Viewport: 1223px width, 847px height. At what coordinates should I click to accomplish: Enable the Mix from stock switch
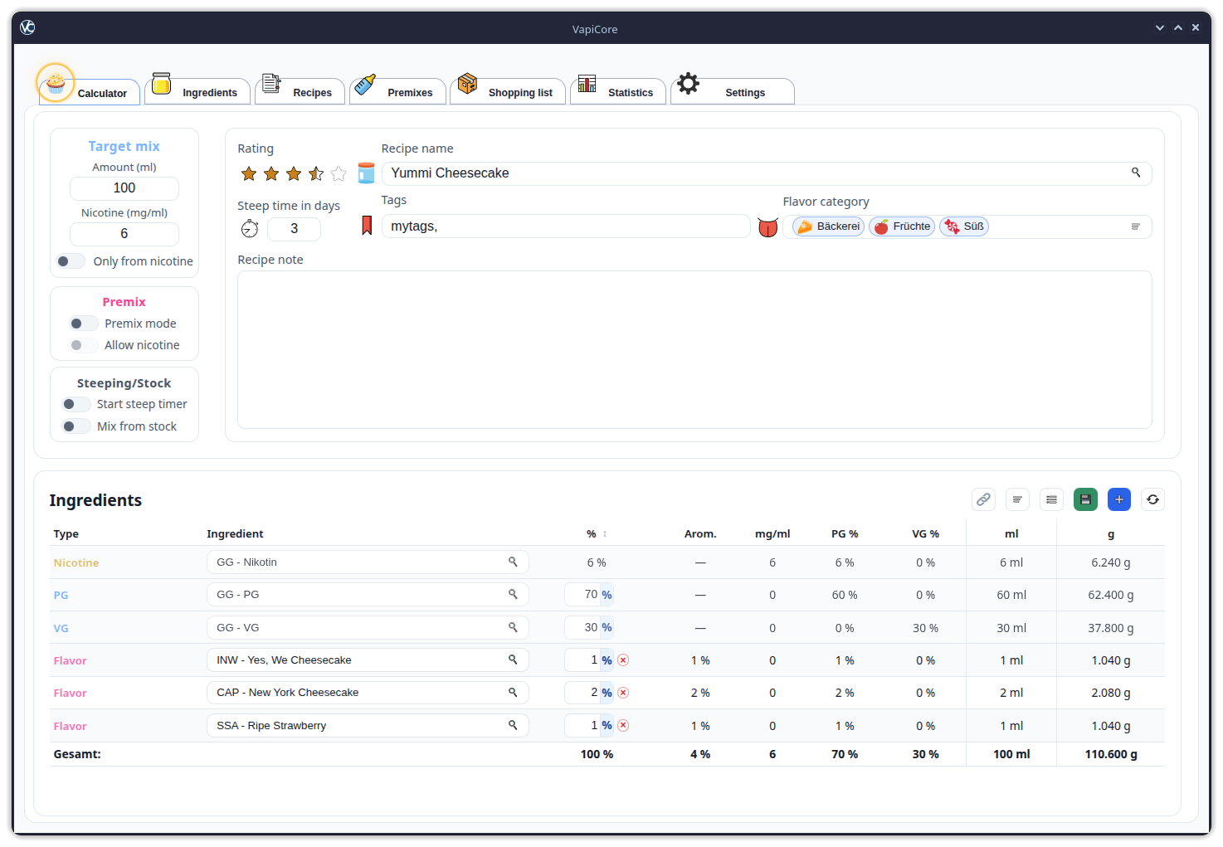pyautogui.click(x=76, y=426)
